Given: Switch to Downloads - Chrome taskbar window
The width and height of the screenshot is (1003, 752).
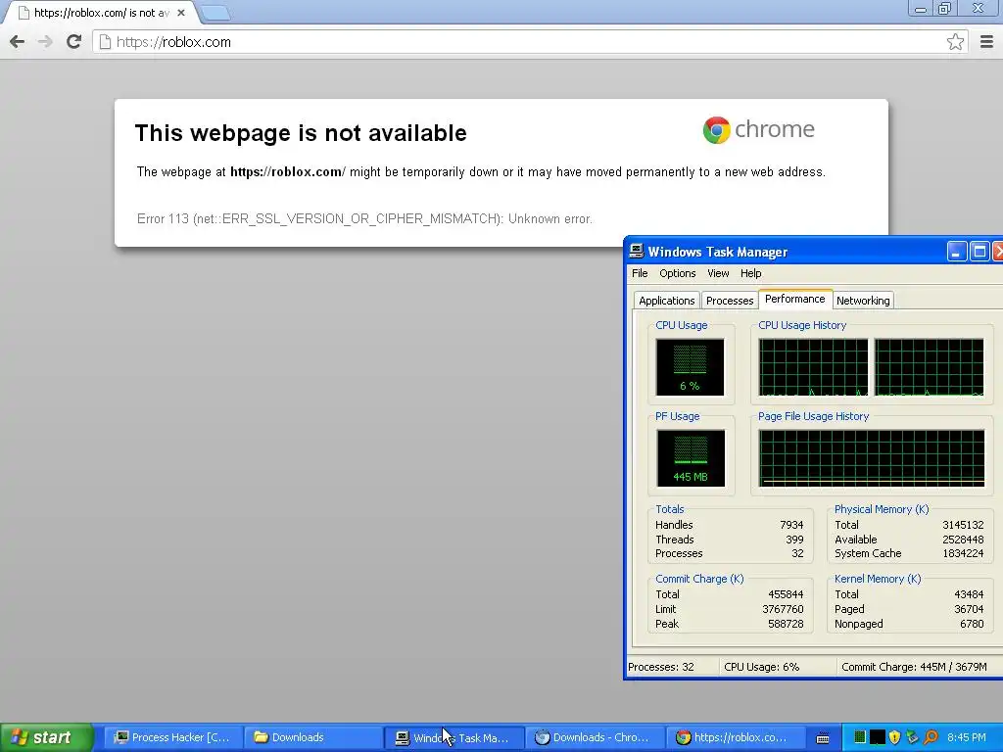Looking at the screenshot, I should pos(595,737).
